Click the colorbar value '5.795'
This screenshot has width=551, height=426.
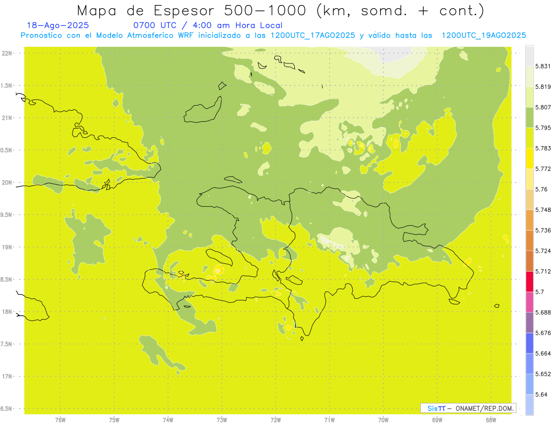(x=543, y=128)
